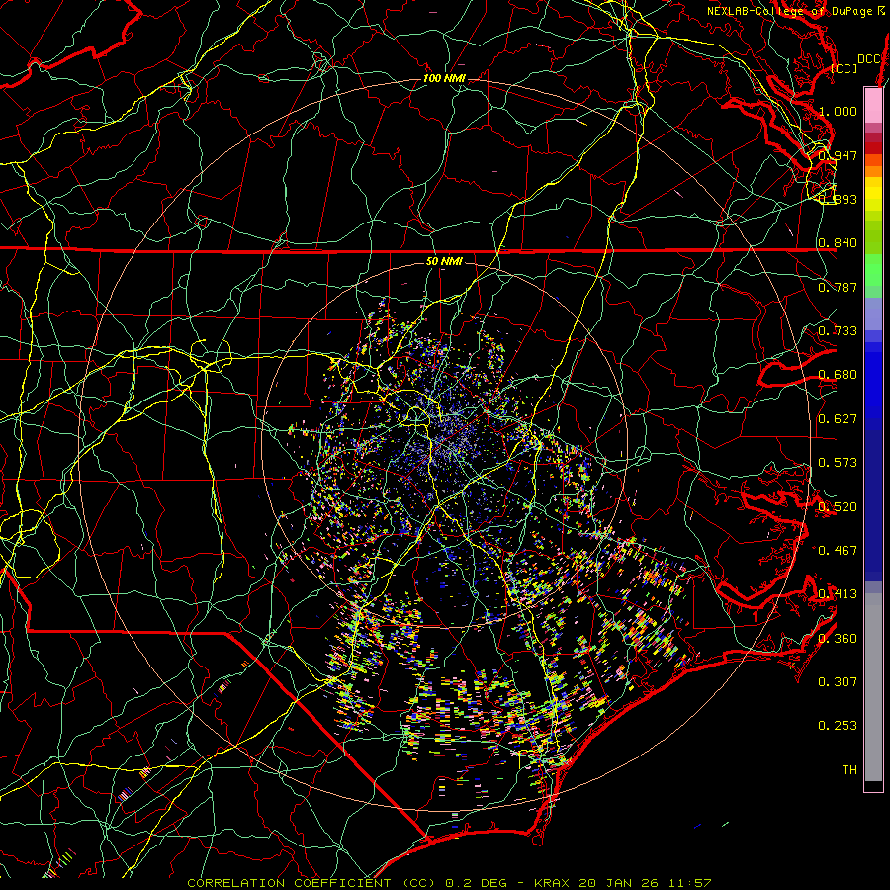The width and height of the screenshot is (890, 890).
Task: Click the 0.413 scale value
Action: click(838, 594)
